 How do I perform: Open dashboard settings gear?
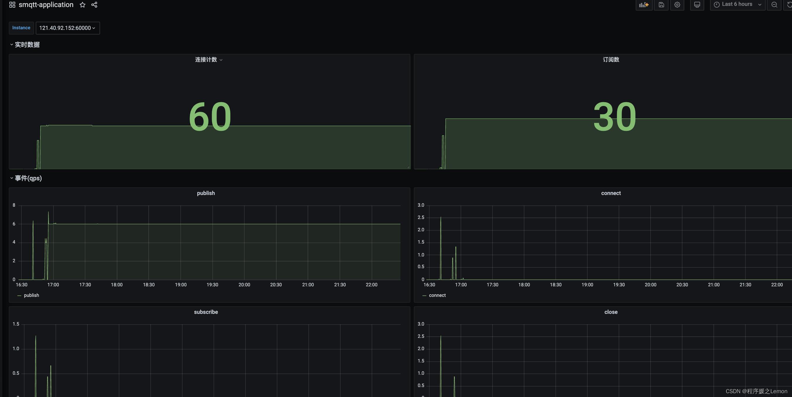click(x=677, y=5)
